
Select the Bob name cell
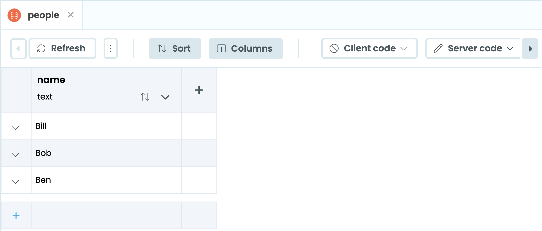106,153
